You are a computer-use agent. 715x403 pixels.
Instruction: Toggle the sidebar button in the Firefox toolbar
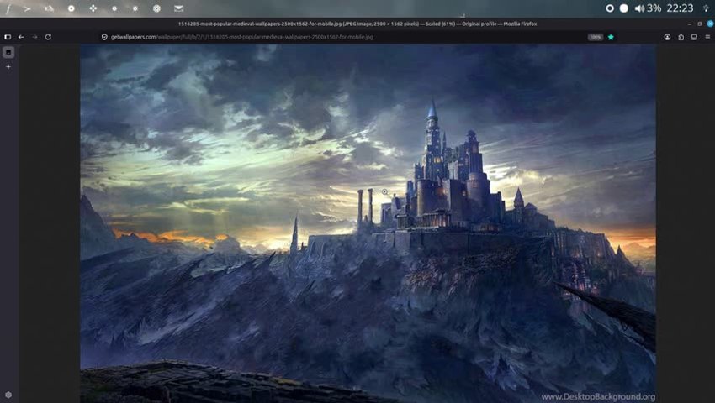[8, 37]
